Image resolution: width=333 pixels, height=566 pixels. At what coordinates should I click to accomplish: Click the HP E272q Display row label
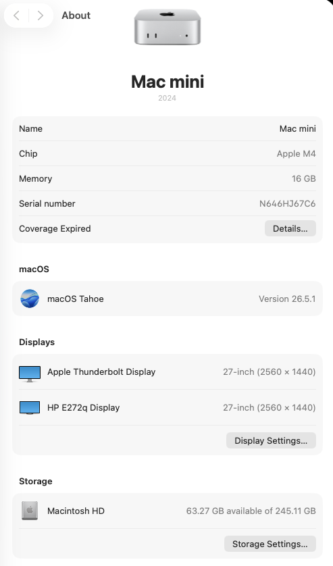[x=84, y=407]
